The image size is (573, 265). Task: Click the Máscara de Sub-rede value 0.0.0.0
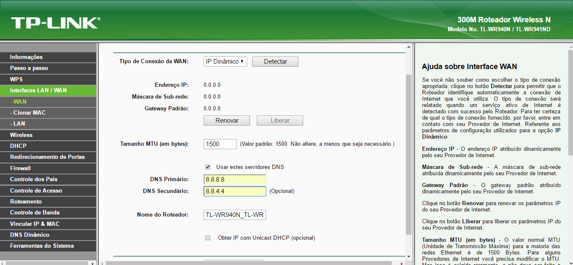coord(212,97)
